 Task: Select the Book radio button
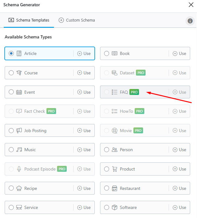[107, 53]
